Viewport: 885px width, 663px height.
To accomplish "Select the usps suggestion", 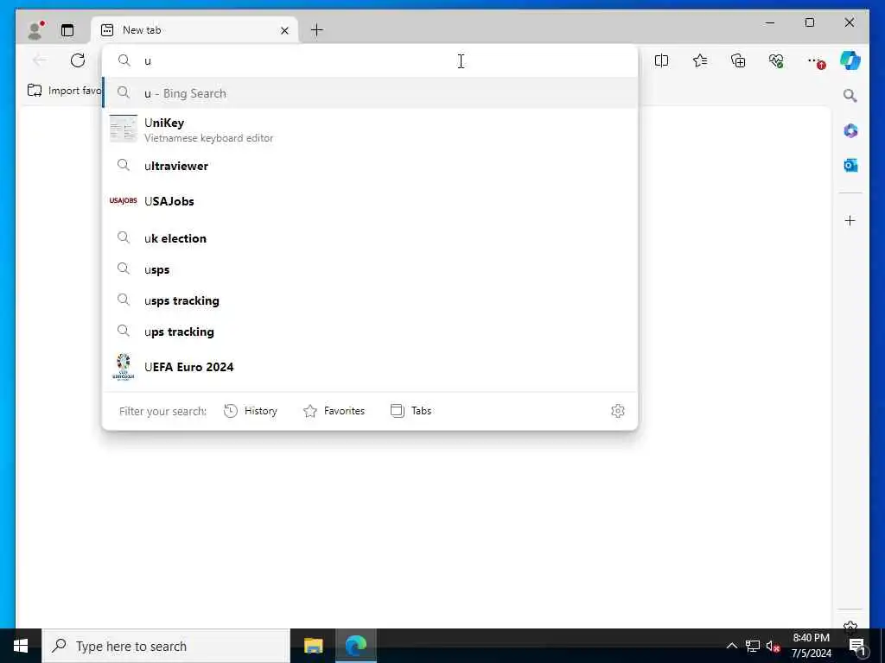I will pos(370,269).
